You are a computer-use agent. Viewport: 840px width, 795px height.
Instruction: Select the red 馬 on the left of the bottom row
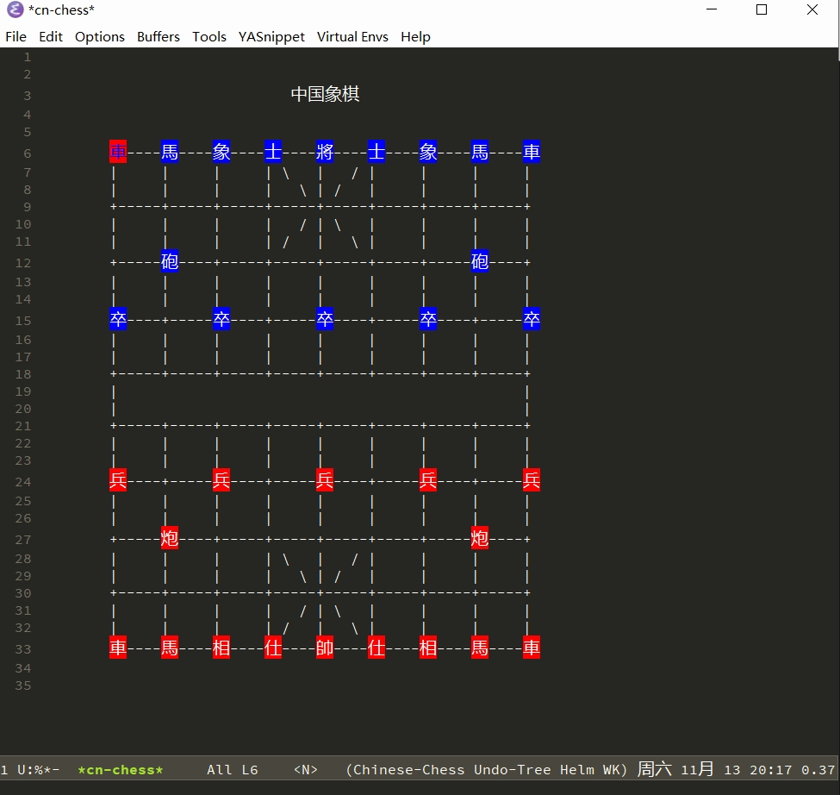pyautogui.click(x=170, y=648)
